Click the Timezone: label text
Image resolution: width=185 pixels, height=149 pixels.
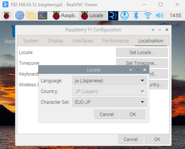click(30, 63)
